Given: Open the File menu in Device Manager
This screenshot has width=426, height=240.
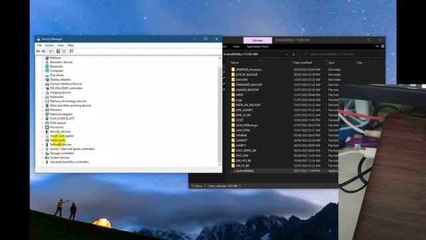Looking at the screenshot, I should [39, 45].
